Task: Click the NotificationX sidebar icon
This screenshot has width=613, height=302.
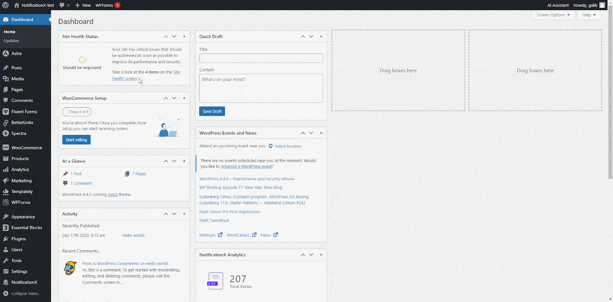Action: (x=6, y=282)
